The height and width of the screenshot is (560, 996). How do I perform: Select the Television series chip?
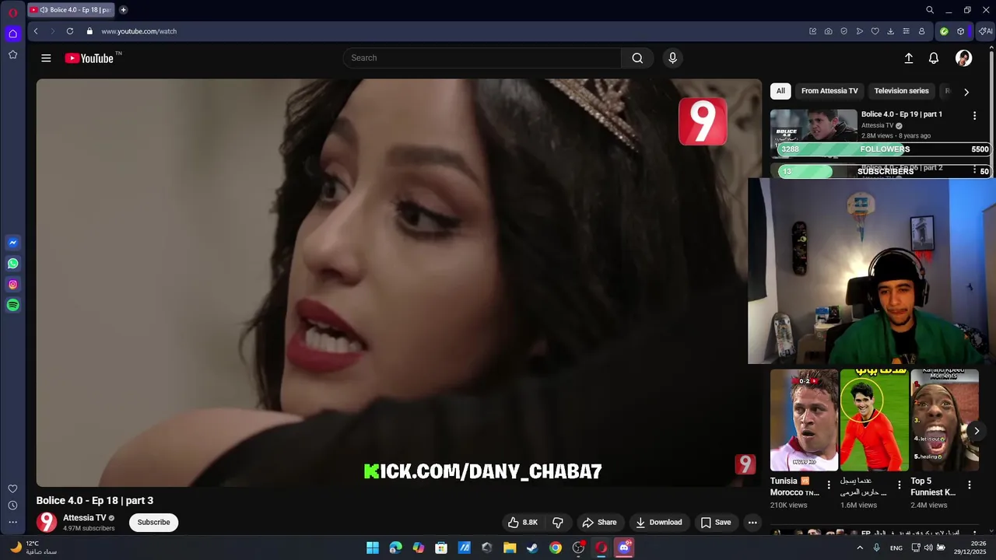(x=901, y=91)
